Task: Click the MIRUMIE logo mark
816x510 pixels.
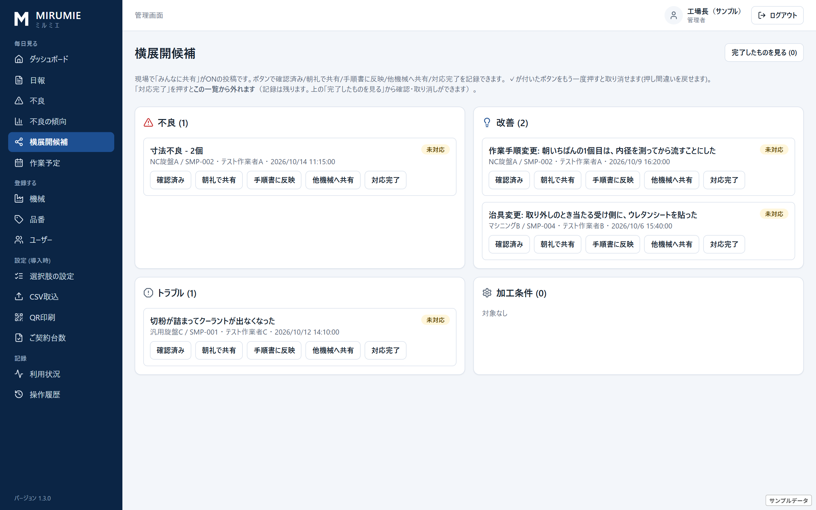Action: 21,19
